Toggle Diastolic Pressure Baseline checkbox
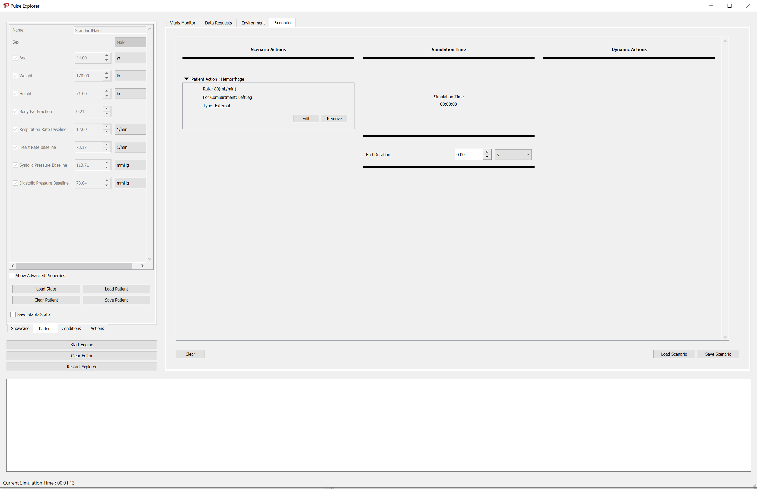The width and height of the screenshot is (757, 489). click(15, 183)
